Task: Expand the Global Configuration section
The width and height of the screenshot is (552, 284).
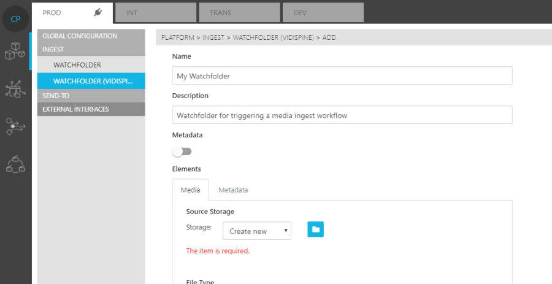Action: tap(91, 36)
